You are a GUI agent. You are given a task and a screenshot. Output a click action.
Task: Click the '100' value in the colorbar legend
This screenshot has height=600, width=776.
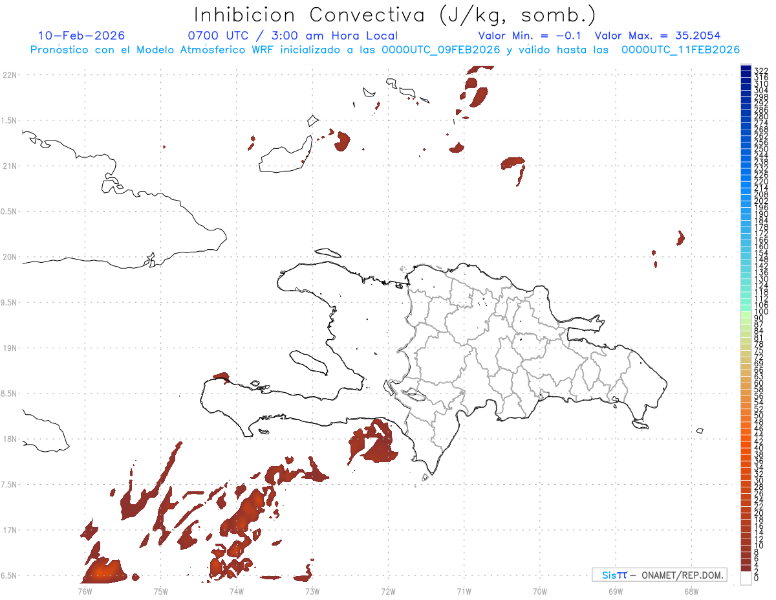[x=761, y=312]
